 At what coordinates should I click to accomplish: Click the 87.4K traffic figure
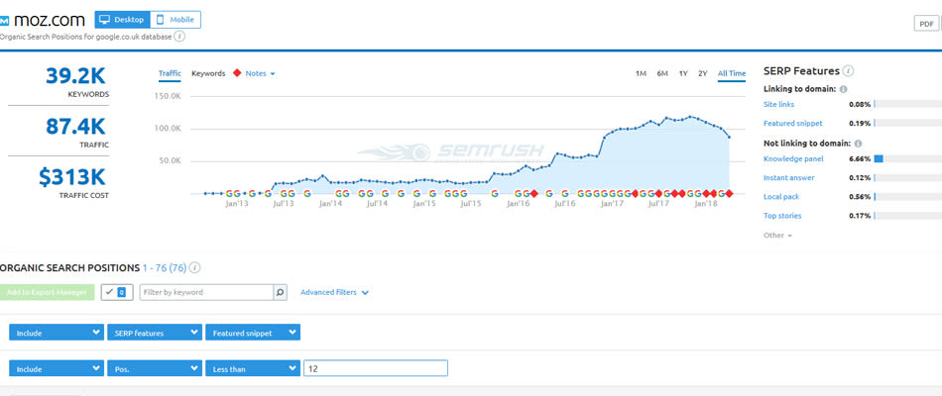click(75, 127)
